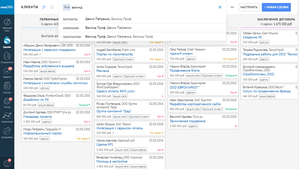Click the search field containing валинд
This screenshot has height=169, width=299.
[143, 7]
